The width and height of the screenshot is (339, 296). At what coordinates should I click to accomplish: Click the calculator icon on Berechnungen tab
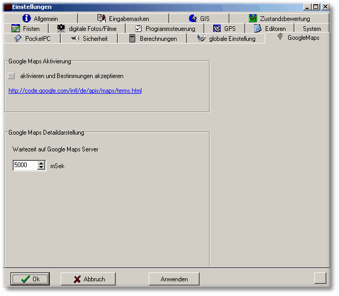pos(133,38)
